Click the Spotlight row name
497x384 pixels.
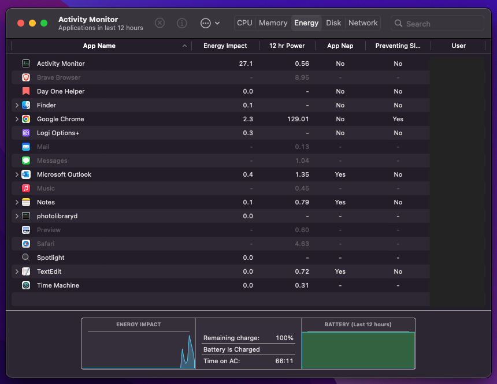click(51, 258)
